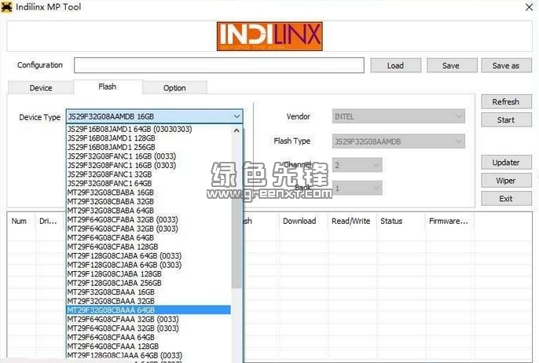The width and height of the screenshot is (539, 363).
Task: Click the Status column header
Action: [x=401, y=222]
